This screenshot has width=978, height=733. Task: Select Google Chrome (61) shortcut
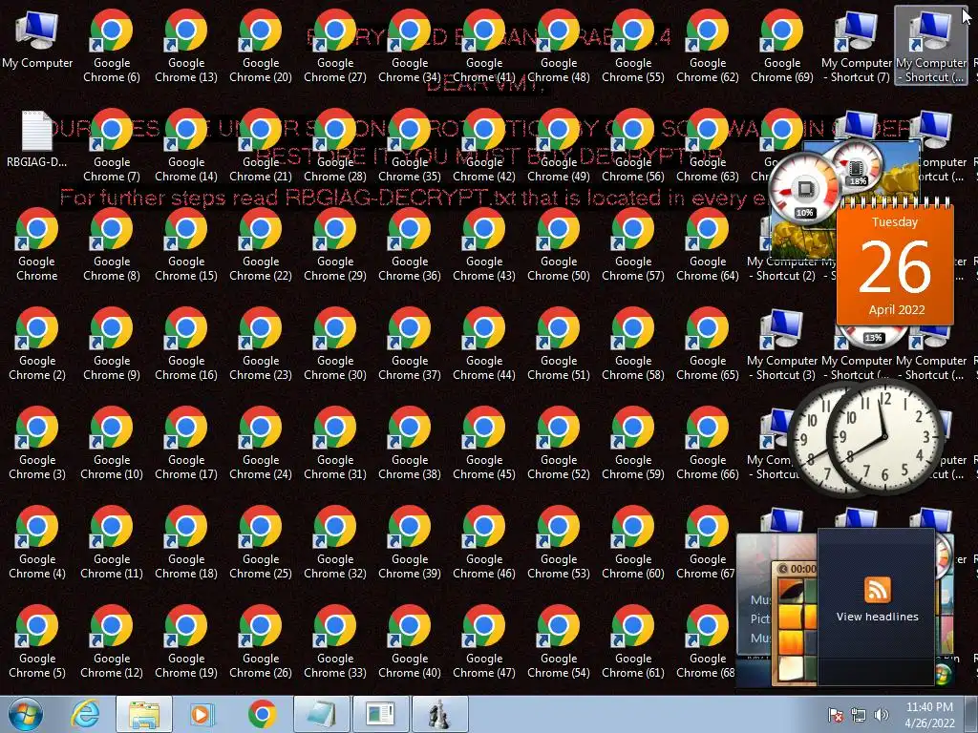click(633, 642)
